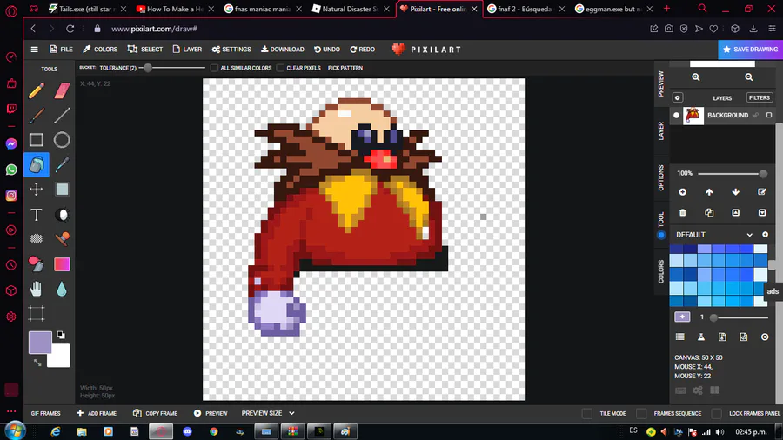783x440 pixels.
Task: Expand the Default palette dropdown
Action: pos(750,235)
